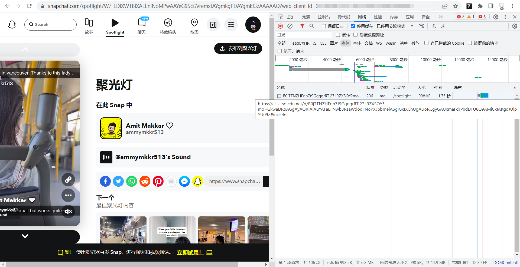Switch to Sources (源代码) tab
The image size is (520, 267).
tap(344, 17)
